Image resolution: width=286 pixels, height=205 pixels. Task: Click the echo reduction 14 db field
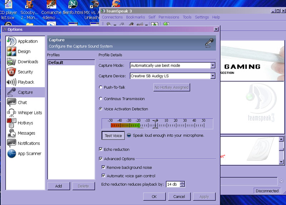coord(173,184)
